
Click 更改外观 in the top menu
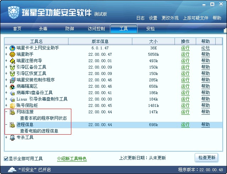tap(170, 18)
